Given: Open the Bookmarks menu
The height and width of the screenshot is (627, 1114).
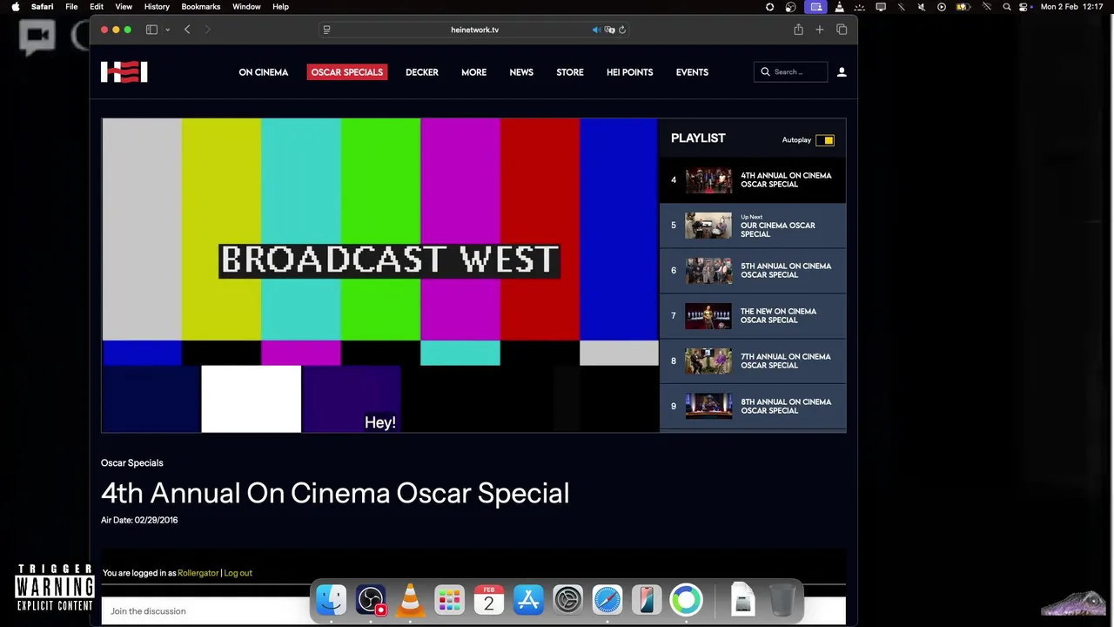Looking at the screenshot, I should pos(201,7).
